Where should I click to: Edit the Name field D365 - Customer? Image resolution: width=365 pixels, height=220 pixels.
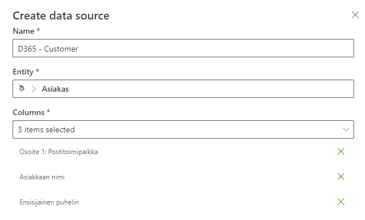[183, 48]
